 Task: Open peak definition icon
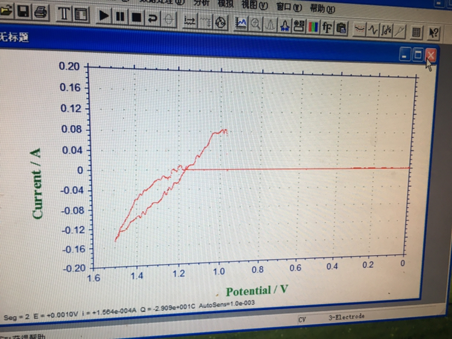[284, 25]
